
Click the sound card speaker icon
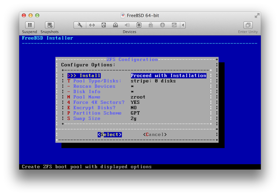click(x=127, y=25)
